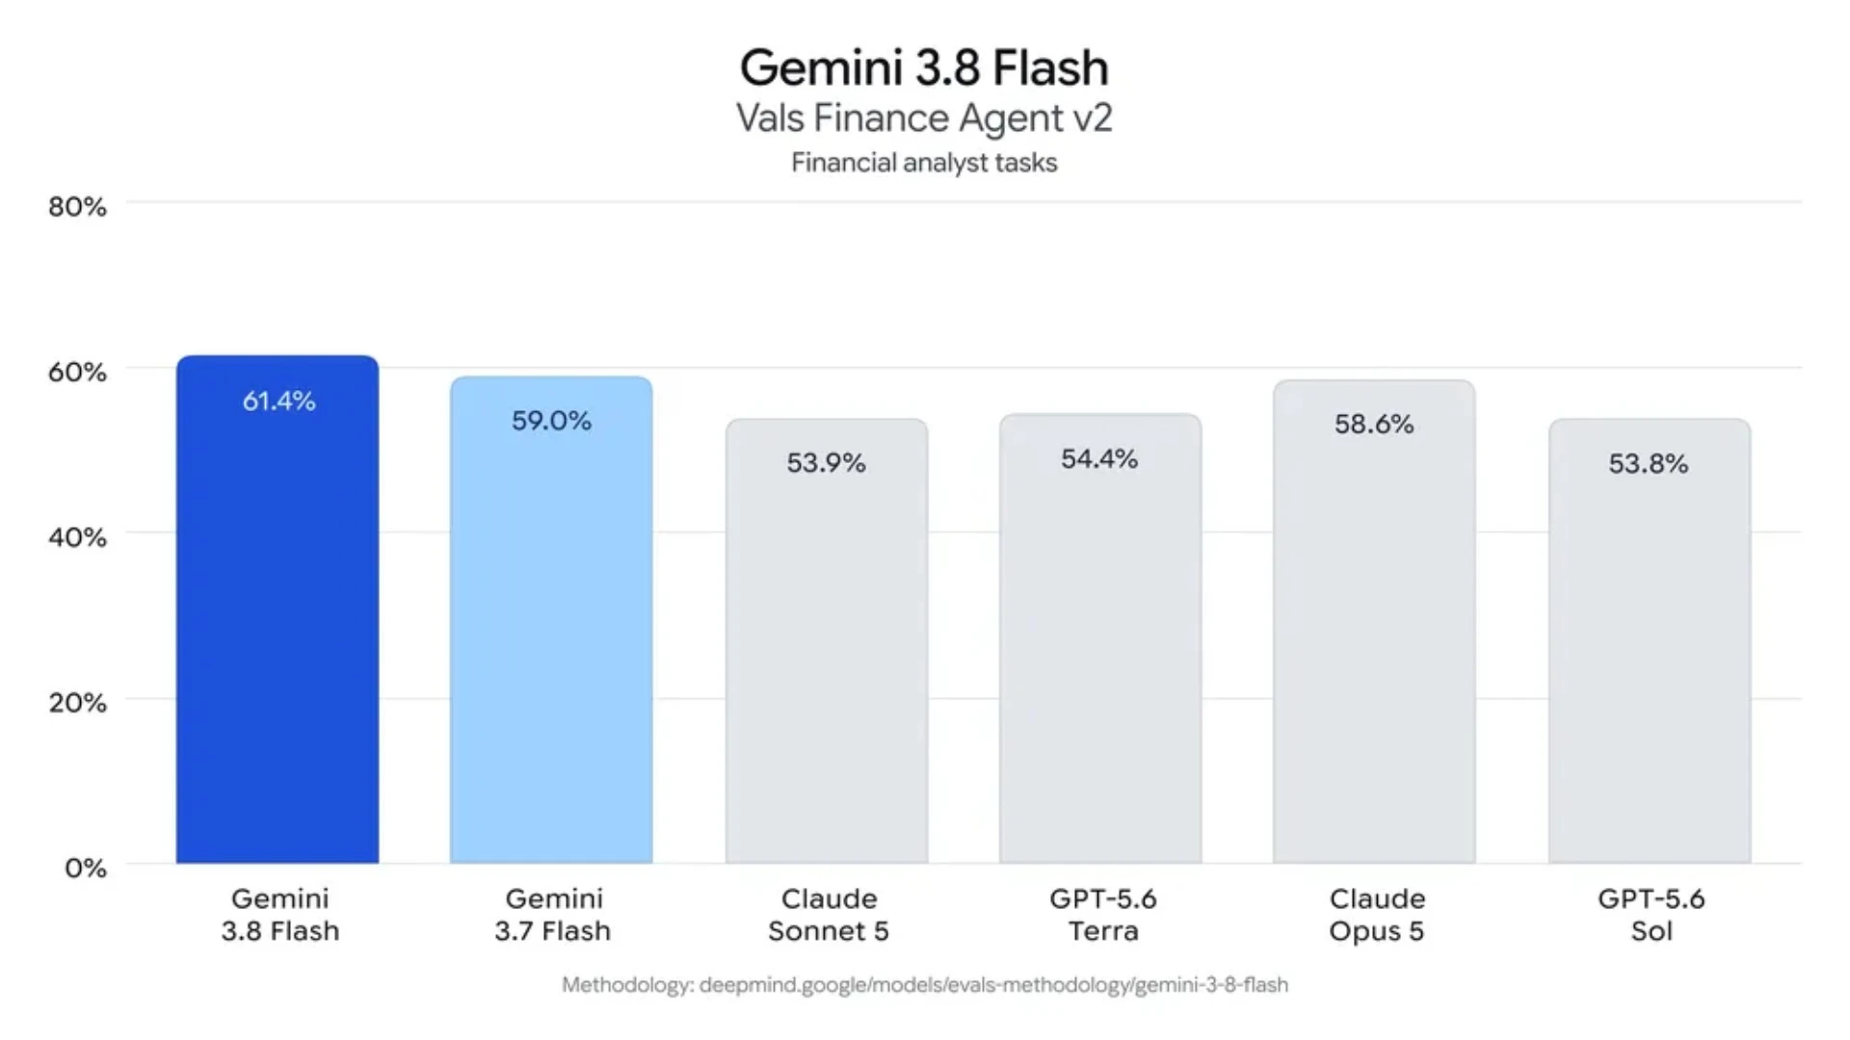Click the Claude Sonnet 5 gray bar

pos(827,640)
